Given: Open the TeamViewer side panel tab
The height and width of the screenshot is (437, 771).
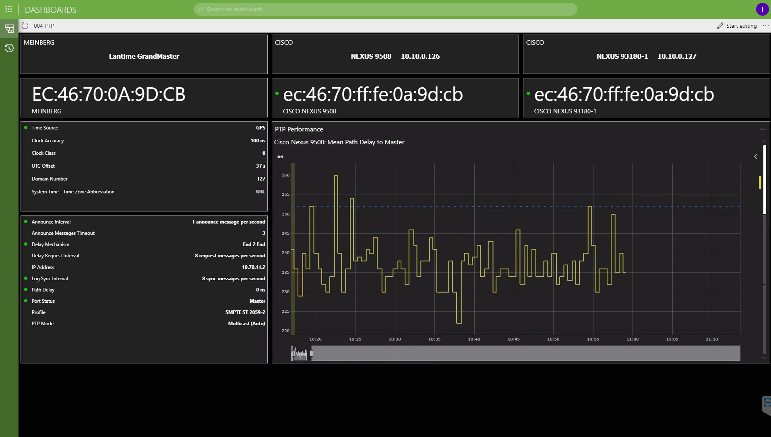Looking at the screenshot, I should click(767, 405).
